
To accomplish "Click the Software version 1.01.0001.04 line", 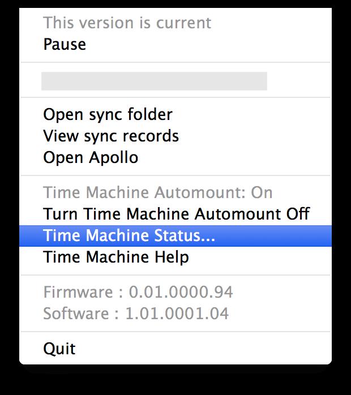I will point(136,314).
